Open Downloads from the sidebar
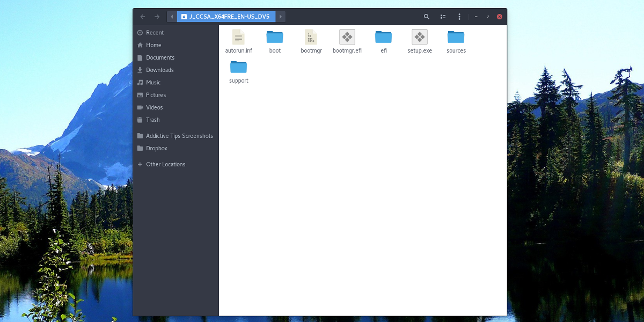The image size is (644, 322). (x=159, y=70)
